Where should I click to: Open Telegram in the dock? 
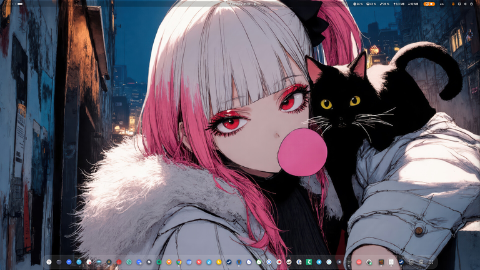[319, 262]
